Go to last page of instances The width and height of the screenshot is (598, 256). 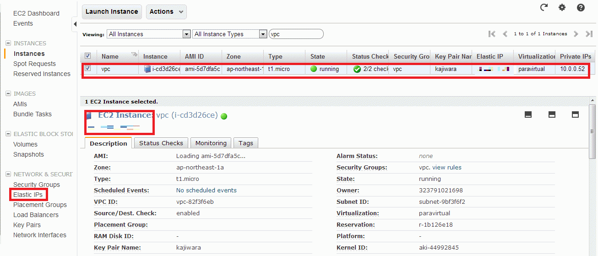click(589, 34)
